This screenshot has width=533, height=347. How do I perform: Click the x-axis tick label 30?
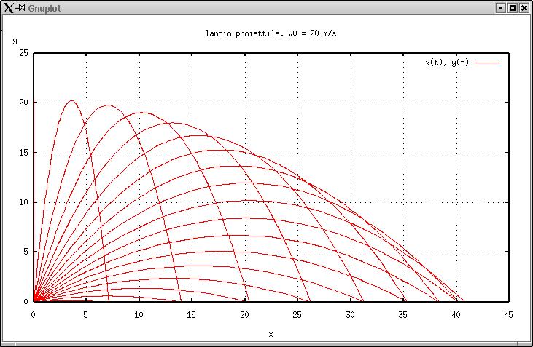(x=350, y=314)
